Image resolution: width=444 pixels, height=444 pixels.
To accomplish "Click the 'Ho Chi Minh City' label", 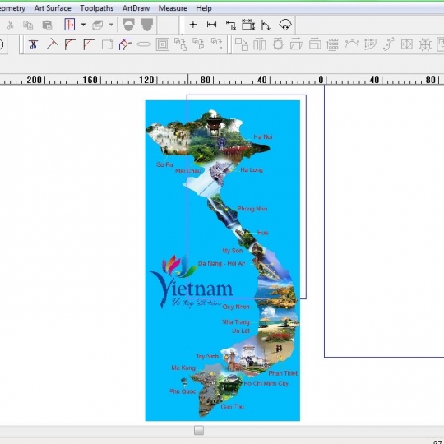I will click(266, 383).
